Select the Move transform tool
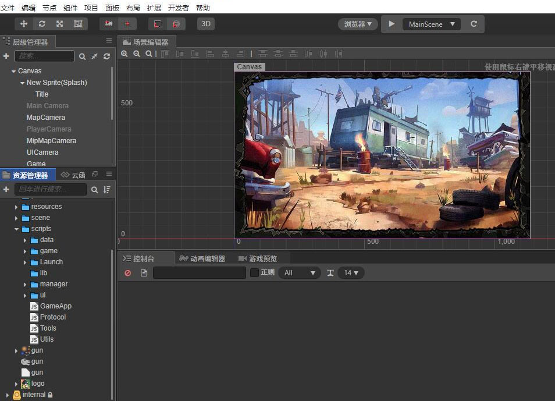The image size is (555, 401). [24, 24]
